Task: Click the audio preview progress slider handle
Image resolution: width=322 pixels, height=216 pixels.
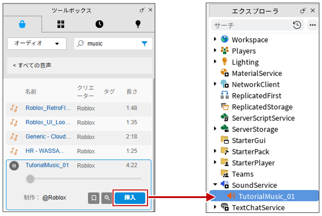Action: tap(30, 179)
